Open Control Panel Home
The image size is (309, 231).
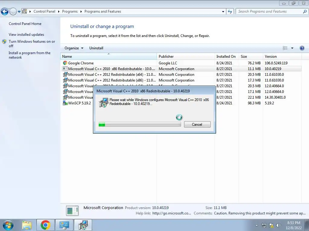point(25,23)
